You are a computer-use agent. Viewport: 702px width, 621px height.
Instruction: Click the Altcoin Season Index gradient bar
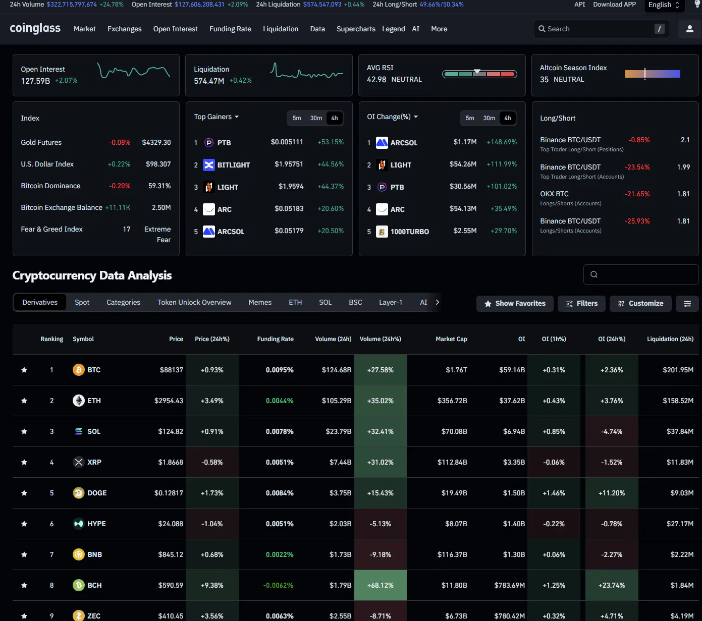pyautogui.click(x=653, y=74)
